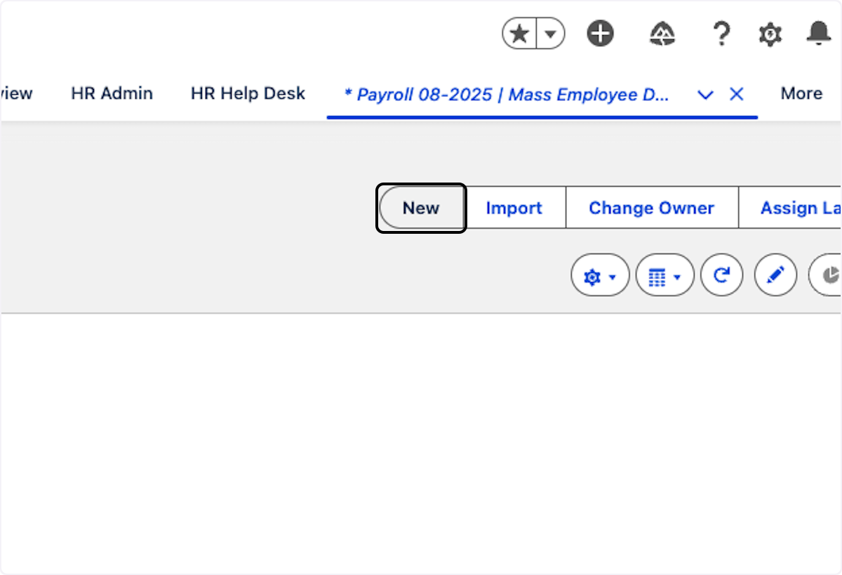
Task: Open the More navigation menu
Action: [801, 93]
